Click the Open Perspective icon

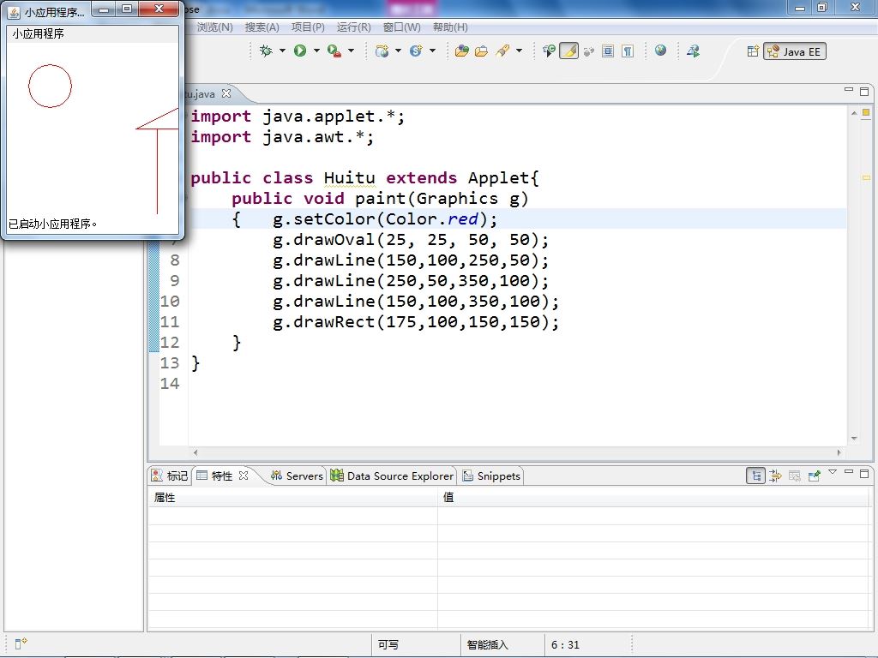pyautogui.click(x=753, y=51)
